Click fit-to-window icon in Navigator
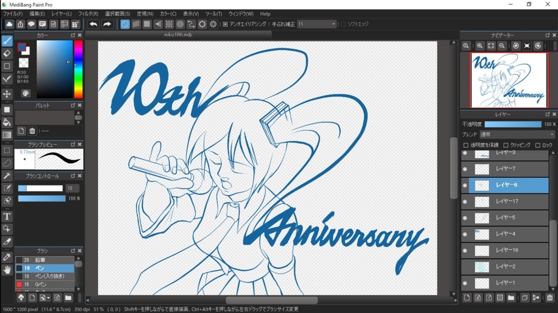558x313 pixels. tap(491, 46)
